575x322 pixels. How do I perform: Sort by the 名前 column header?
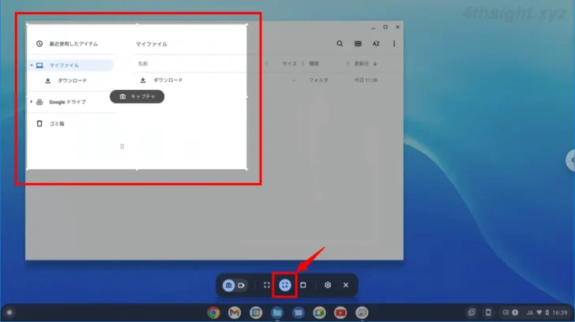point(143,64)
